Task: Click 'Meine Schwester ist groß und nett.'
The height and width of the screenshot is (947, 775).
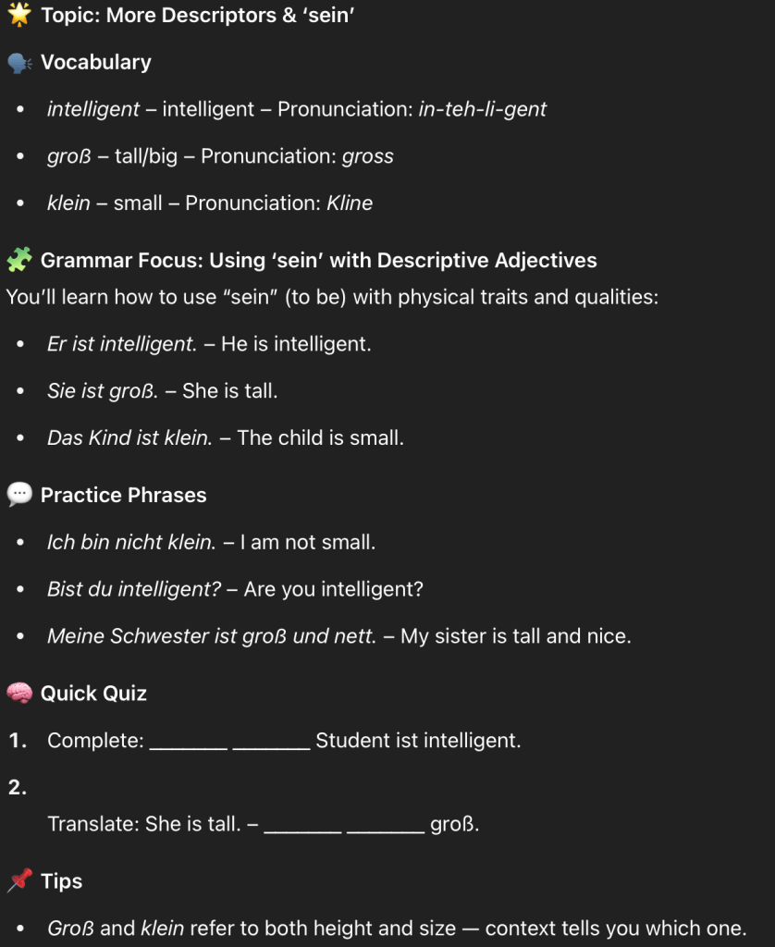Action: 212,636
